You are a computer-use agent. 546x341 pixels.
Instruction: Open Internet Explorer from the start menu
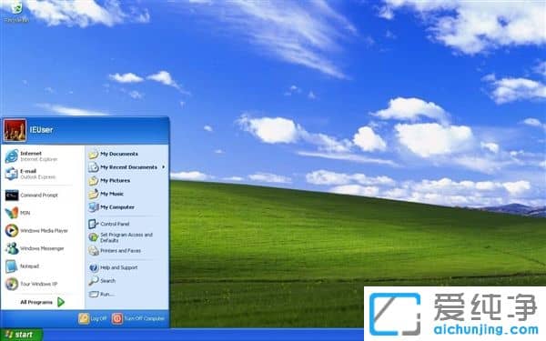click(x=32, y=156)
